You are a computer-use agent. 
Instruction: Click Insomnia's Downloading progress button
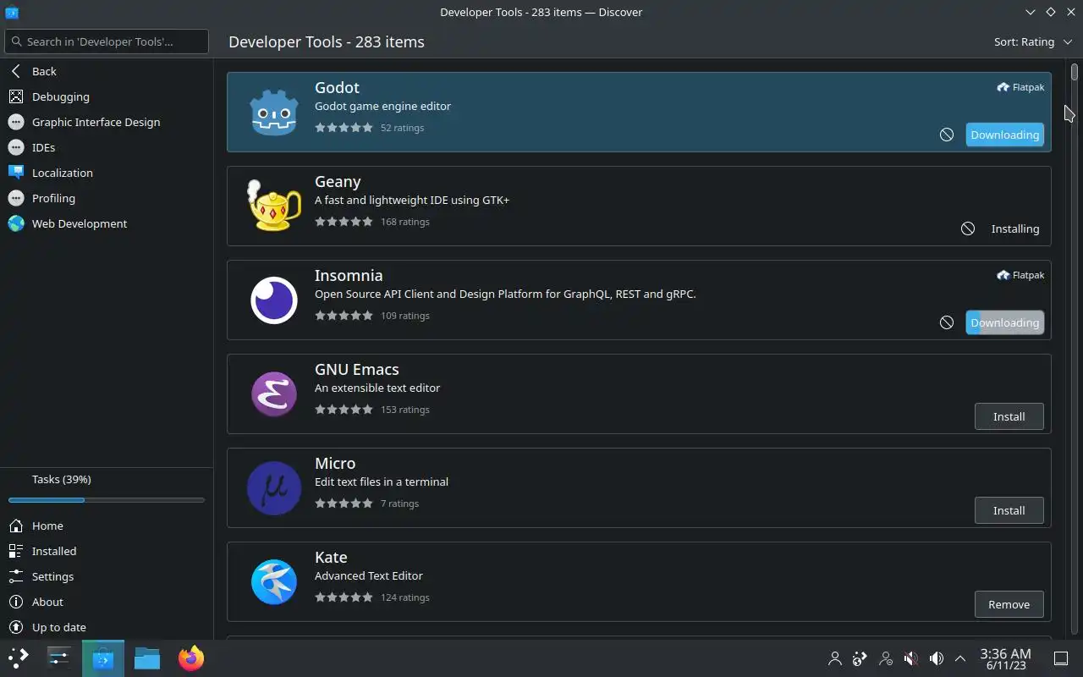tap(1004, 322)
